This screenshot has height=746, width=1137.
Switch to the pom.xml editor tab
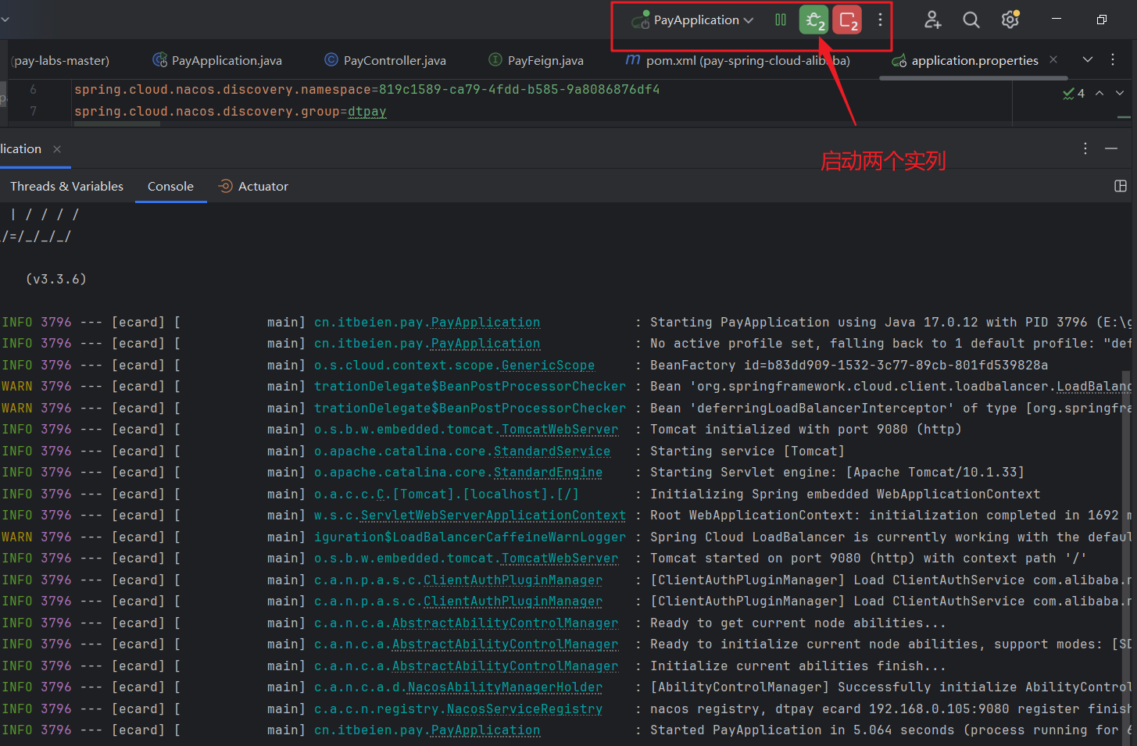tap(738, 60)
